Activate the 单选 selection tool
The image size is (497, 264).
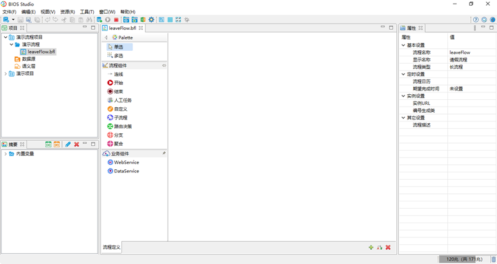[118, 46]
